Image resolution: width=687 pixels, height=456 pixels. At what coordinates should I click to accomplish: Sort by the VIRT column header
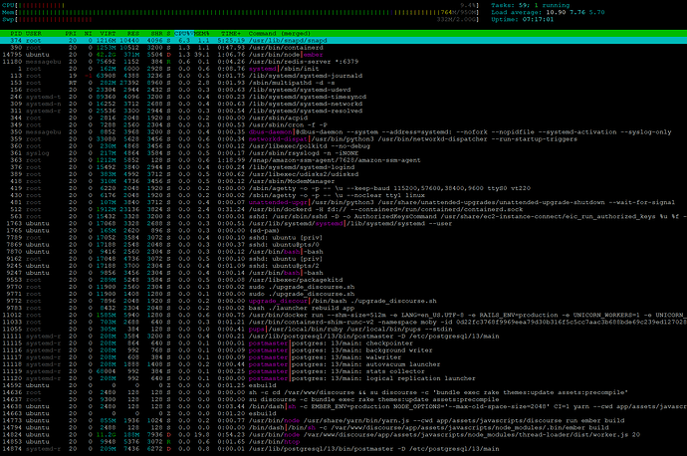(x=108, y=33)
